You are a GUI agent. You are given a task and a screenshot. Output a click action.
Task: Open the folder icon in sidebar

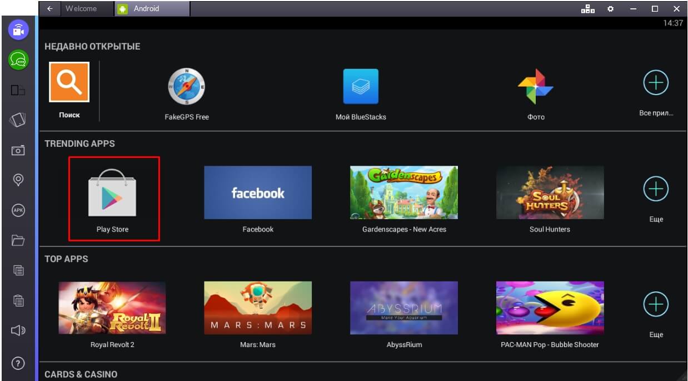point(18,240)
